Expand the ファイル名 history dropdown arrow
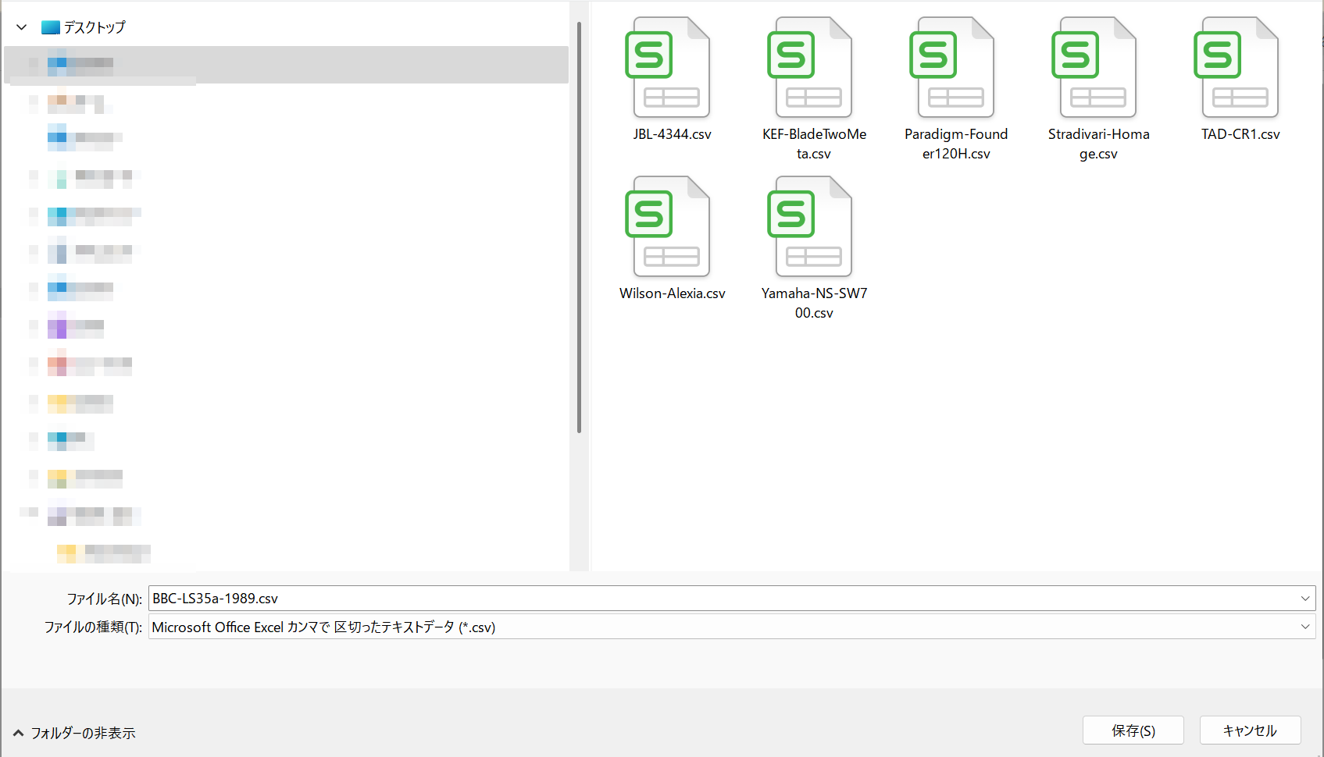The height and width of the screenshot is (757, 1324). [1304, 599]
